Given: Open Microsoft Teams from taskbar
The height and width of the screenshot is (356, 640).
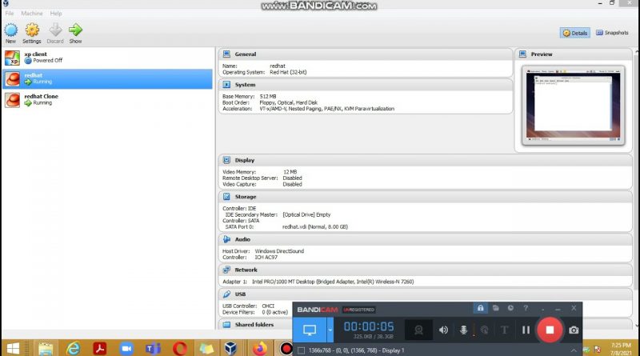Looking at the screenshot, I should tap(153, 348).
